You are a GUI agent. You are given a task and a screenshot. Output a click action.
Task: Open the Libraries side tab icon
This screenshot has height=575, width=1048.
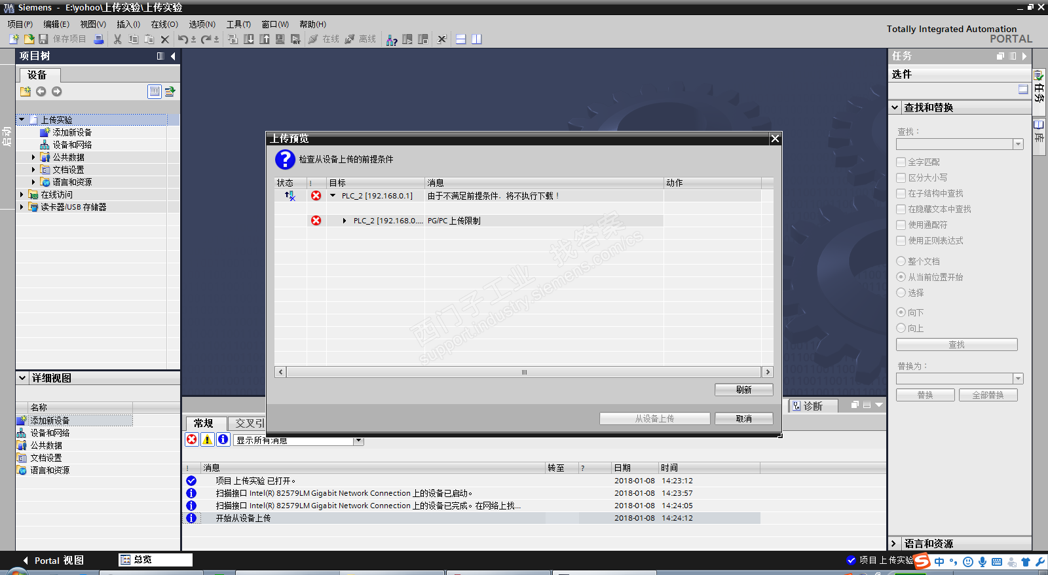pos(1039,124)
